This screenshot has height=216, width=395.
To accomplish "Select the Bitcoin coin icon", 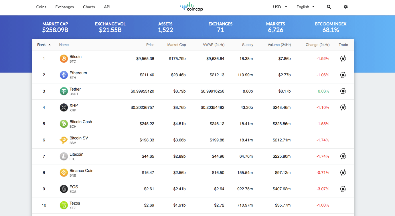I will (x=64, y=59).
